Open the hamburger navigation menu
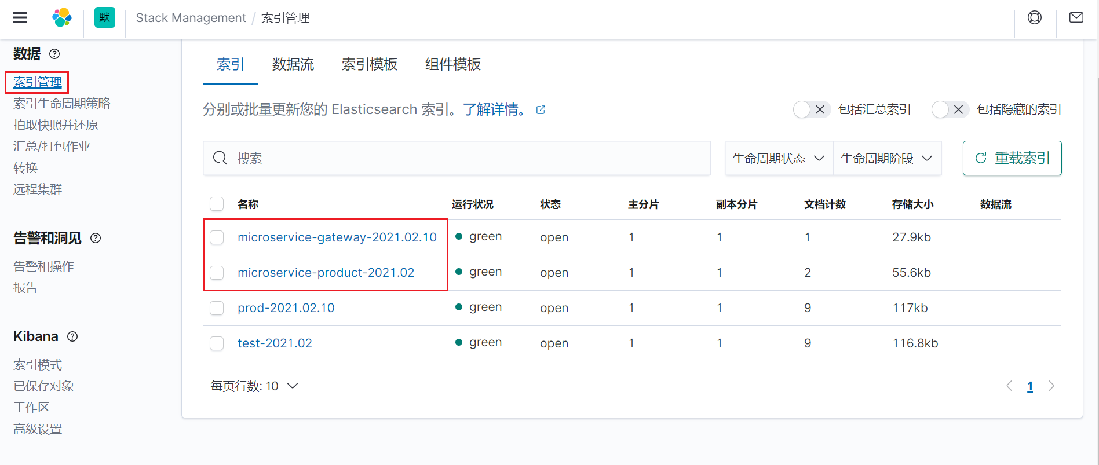The height and width of the screenshot is (465, 1099). point(20,17)
